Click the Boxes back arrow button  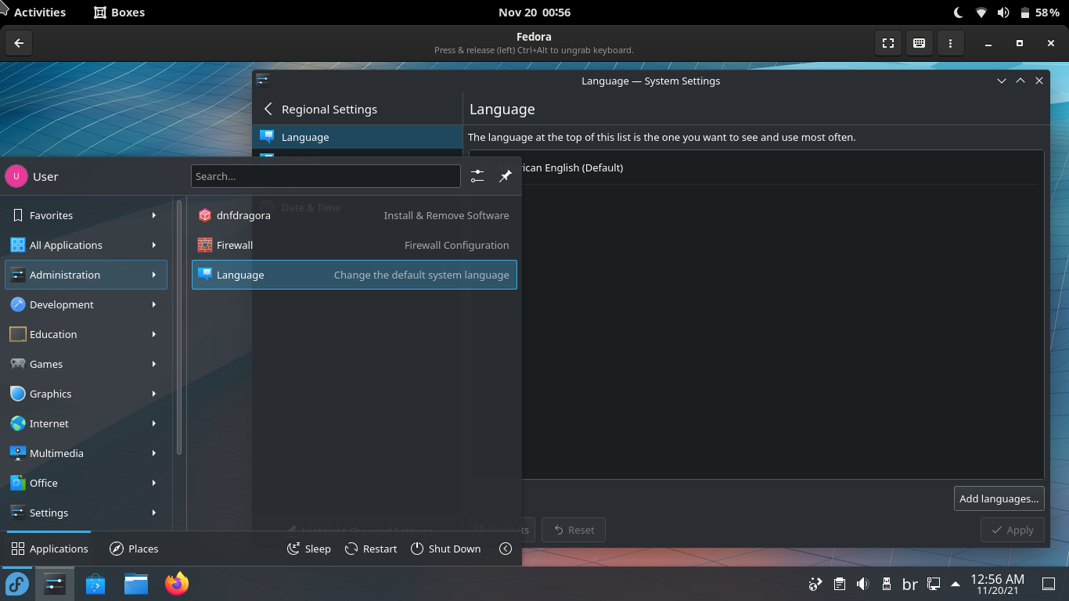19,43
